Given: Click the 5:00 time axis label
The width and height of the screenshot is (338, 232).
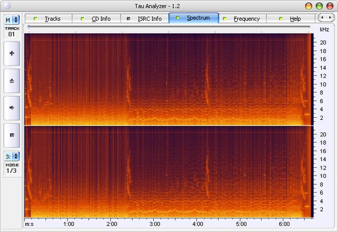Looking at the screenshot, I should 241,224.
